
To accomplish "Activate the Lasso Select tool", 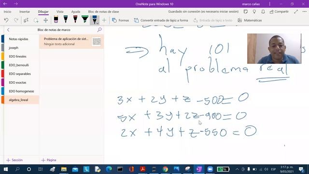I will (36, 20).
